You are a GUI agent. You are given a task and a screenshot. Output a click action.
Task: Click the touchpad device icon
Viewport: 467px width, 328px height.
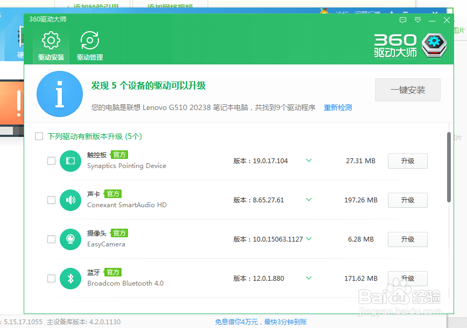point(70,161)
